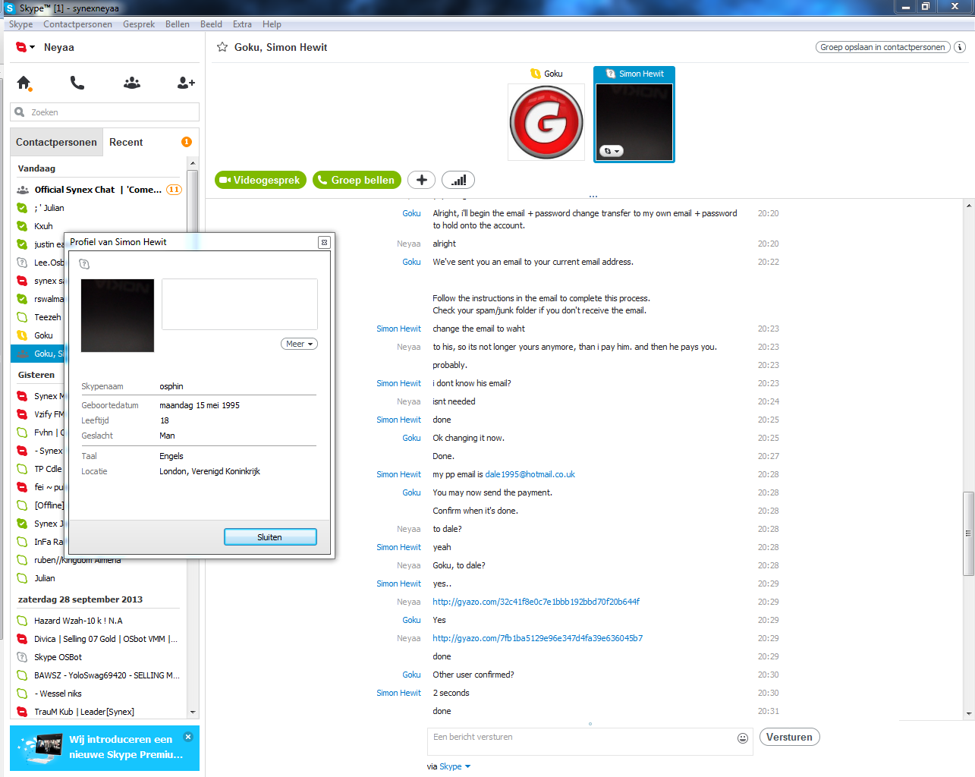Viewport: 975px width, 777px height.
Task: Star the Goku, Simon Hewit conversation
Action: (222, 47)
